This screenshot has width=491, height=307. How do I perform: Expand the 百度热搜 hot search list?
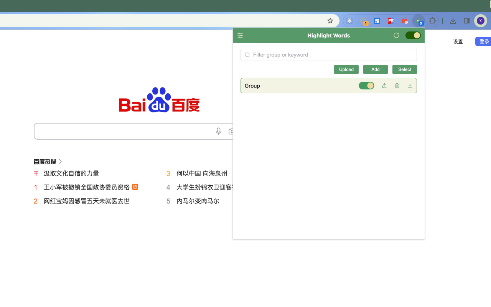click(60, 162)
